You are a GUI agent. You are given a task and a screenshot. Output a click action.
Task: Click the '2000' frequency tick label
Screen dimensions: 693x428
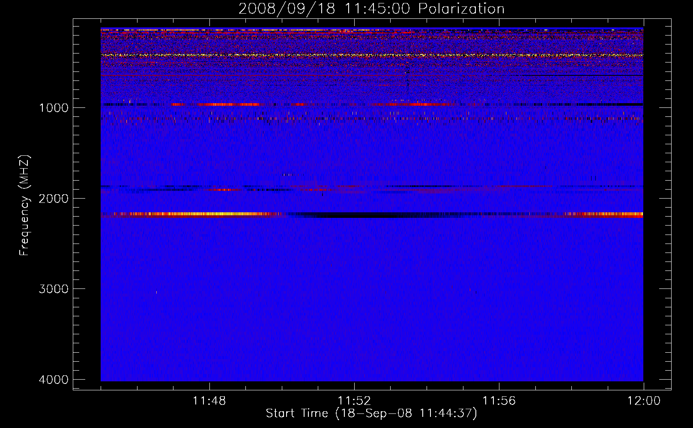coord(54,198)
